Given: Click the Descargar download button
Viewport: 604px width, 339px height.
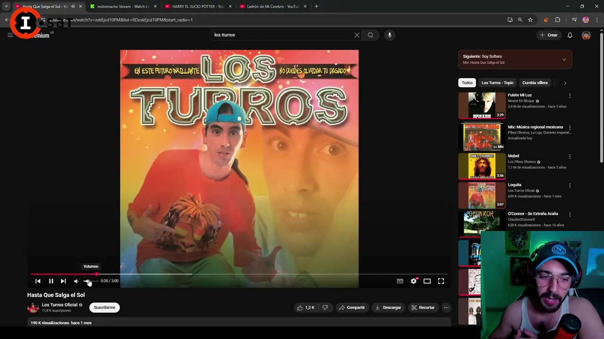Looking at the screenshot, I should point(388,307).
